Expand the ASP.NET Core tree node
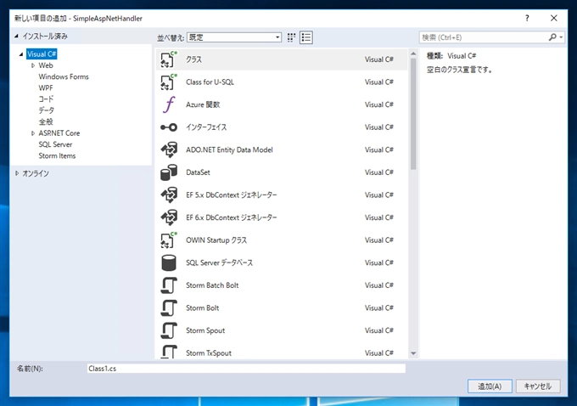Screen dimensions: 577x406 click(x=33, y=133)
